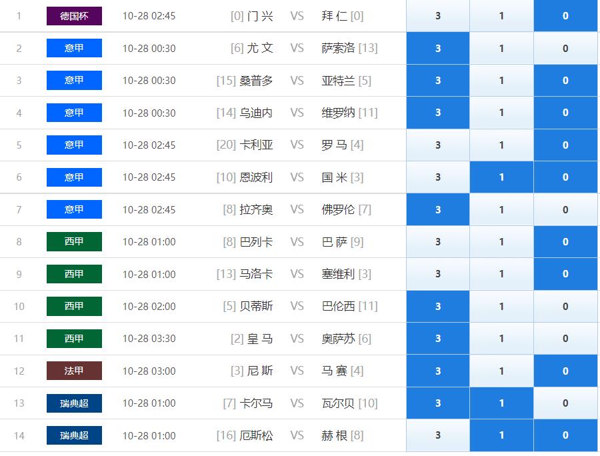This screenshot has width=600, height=456.
Task: Click 瑞典超 tag for 卡尔马 match
Action: [x=74, y=403]
